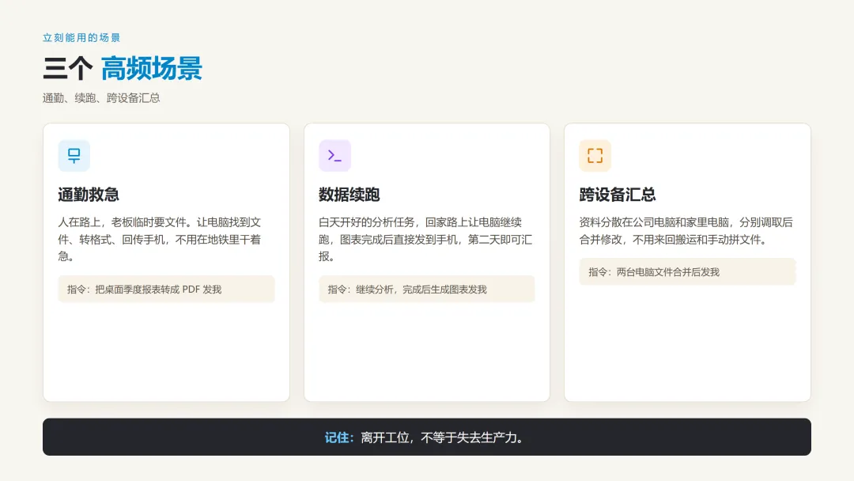Click the command box 继续分析，完成后生成图表发我
The height and width of the screenshot is (481, 854).
(426, 290)
